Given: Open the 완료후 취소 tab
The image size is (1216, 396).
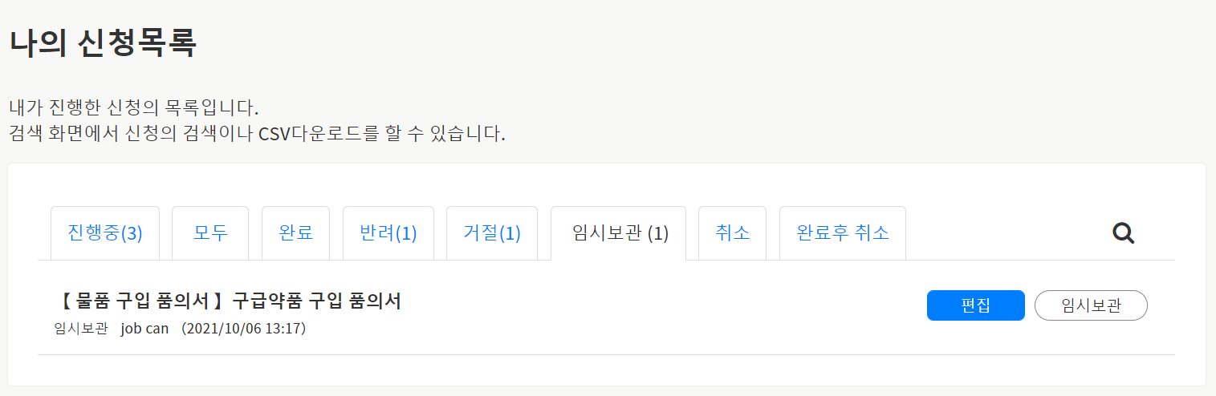Looking at the screenshot, I should pyautogui.click(x=842, y=233).
